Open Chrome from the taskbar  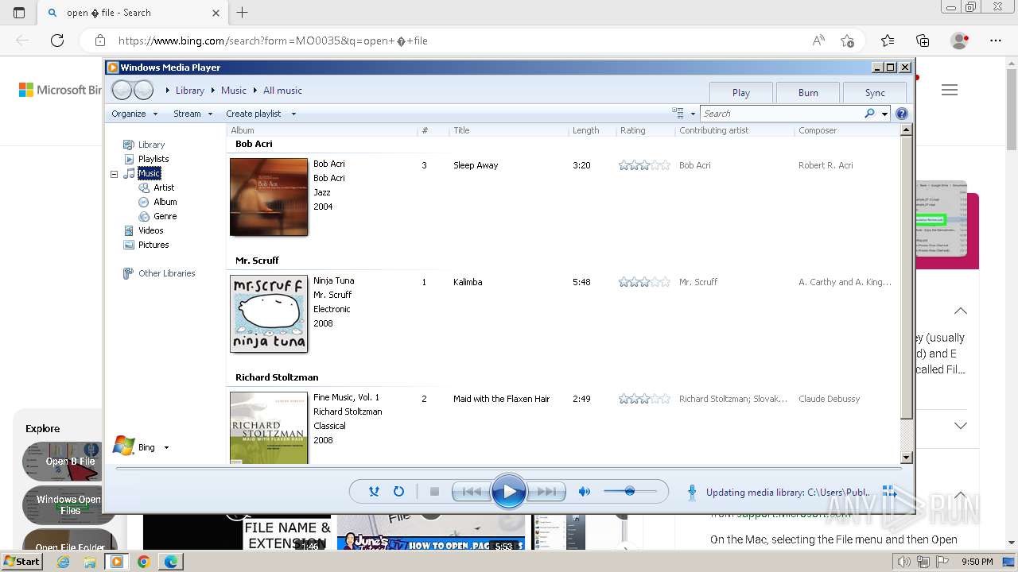tap(144, 562)
